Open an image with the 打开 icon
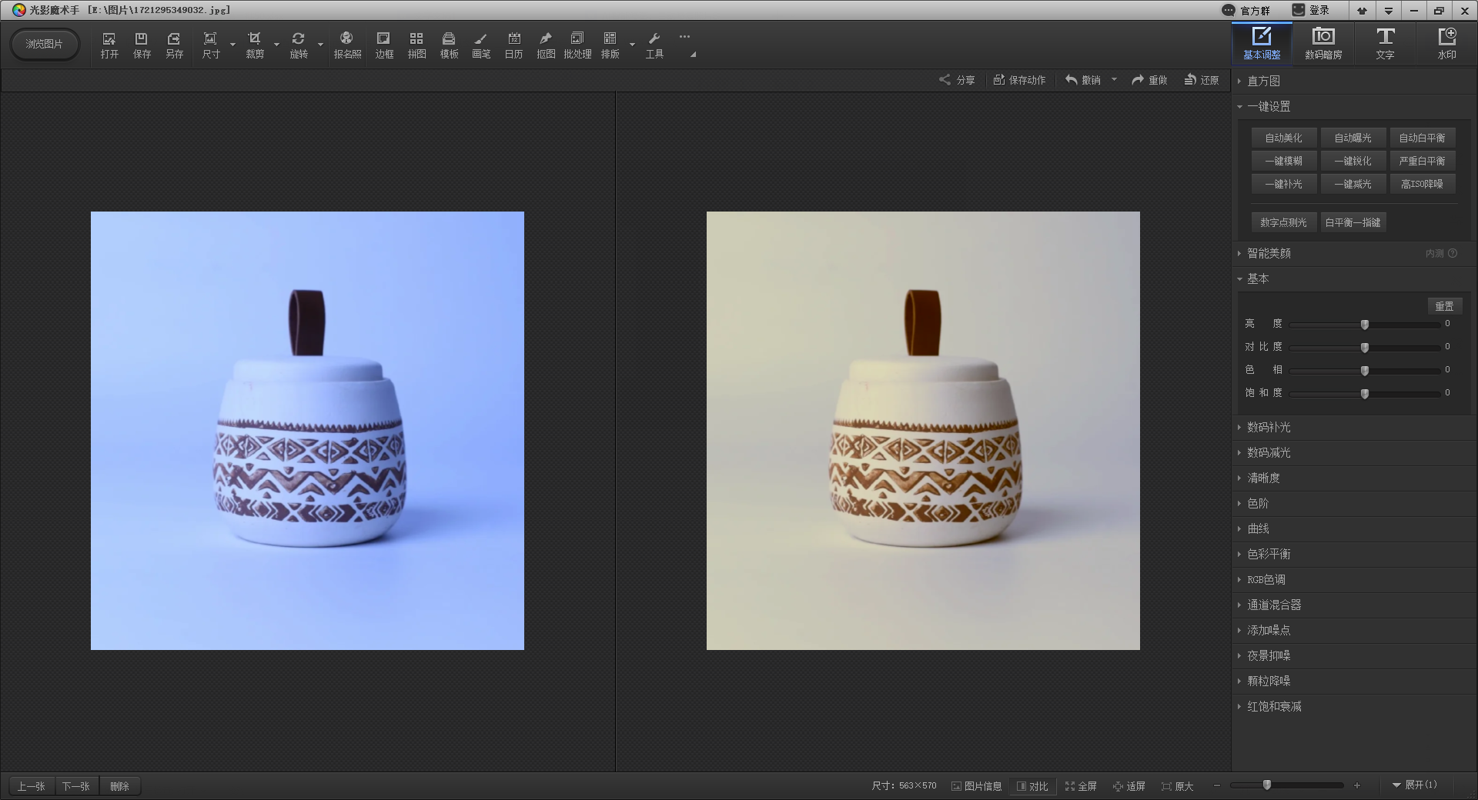Image resolution: width=1478 pixels, height=800 pixels. click(x=109, y=45)
